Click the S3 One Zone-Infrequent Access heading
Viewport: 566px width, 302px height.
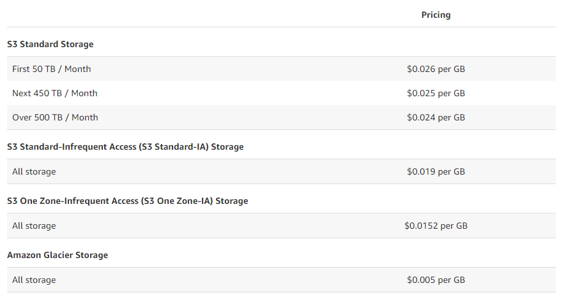[127, 201]
